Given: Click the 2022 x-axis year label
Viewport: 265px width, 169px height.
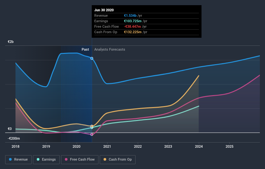Looking at the screenshot, I should coord(138,146).
